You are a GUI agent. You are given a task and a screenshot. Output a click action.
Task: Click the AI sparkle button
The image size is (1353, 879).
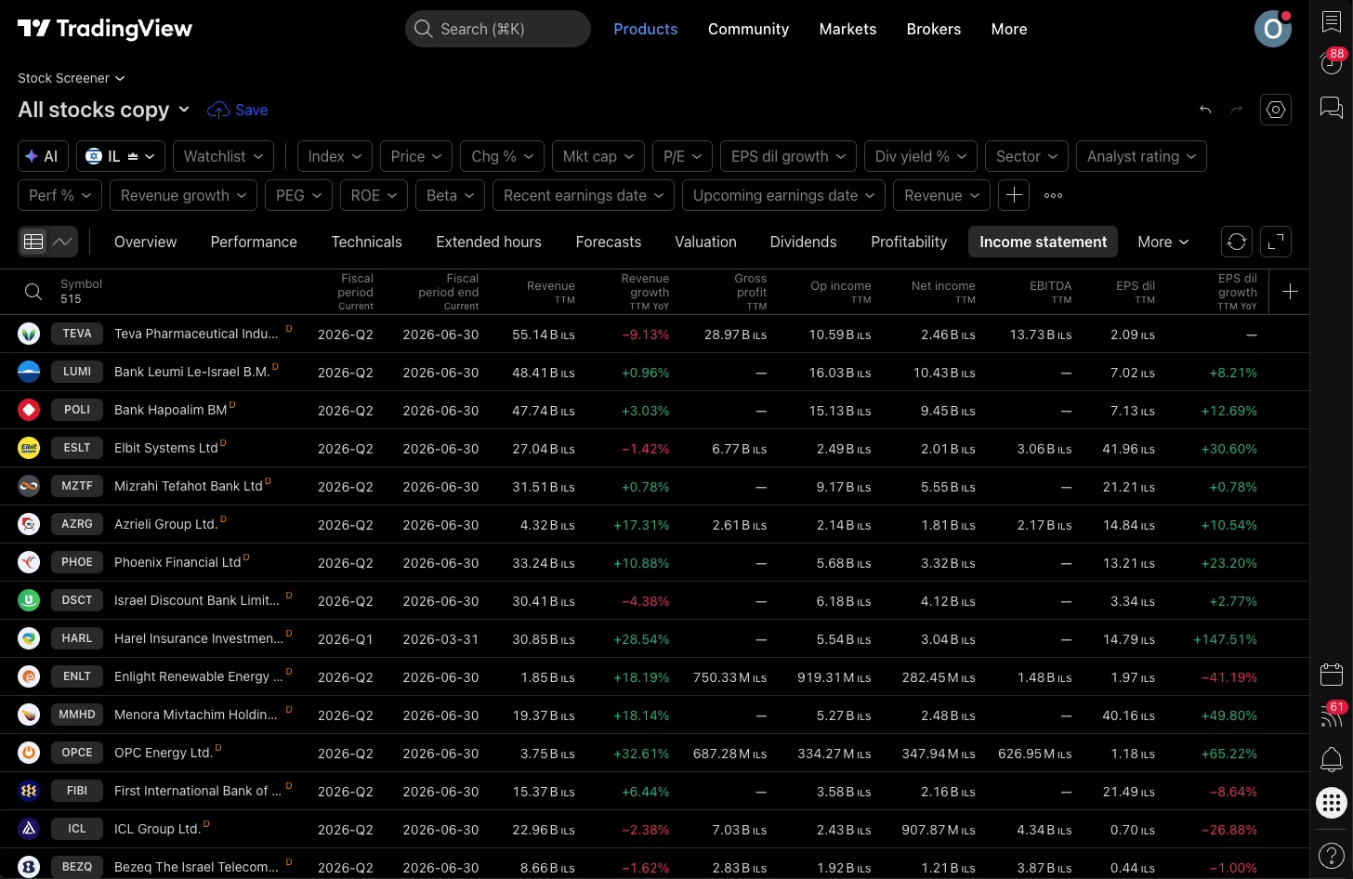pos(43,156)
